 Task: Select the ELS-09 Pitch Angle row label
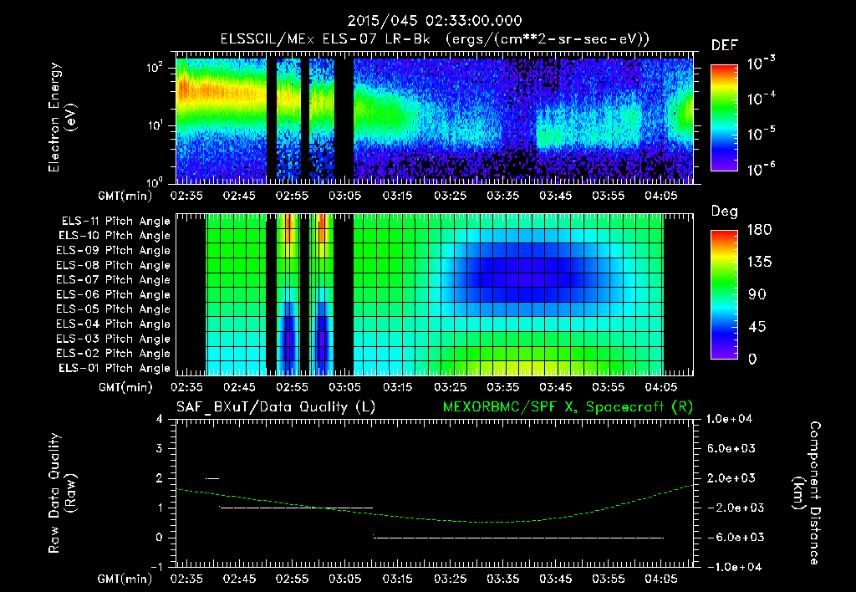click(x=113, y=250)
